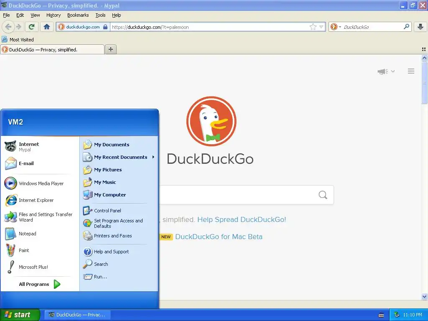Go back with the browser back arrow

(8, 27)
